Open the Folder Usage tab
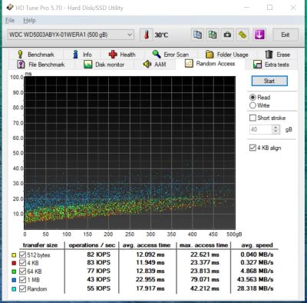 click(x=227, y=55)
